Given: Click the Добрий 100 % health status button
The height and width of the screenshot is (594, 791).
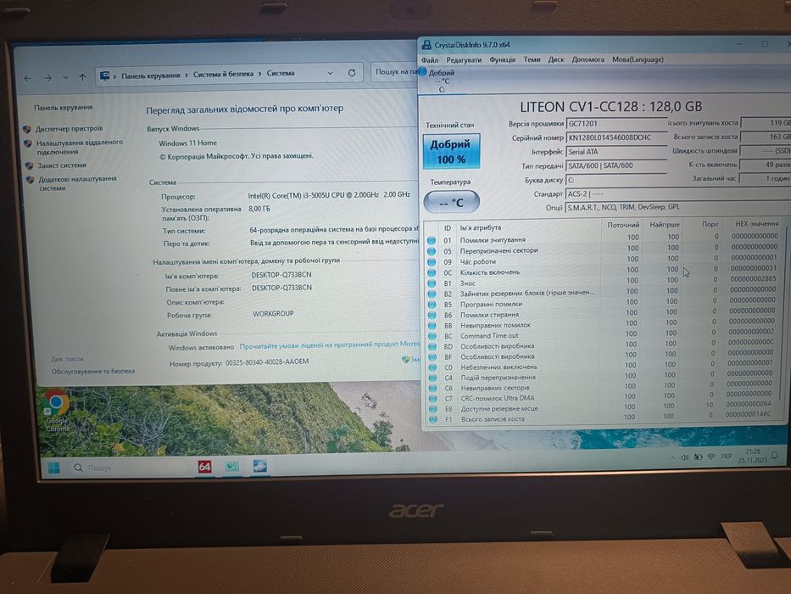Looking at the screenshot, I should (451, 151).
